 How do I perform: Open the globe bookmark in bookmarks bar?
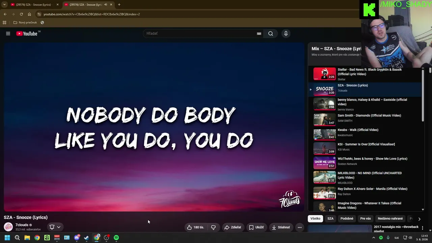42,23
